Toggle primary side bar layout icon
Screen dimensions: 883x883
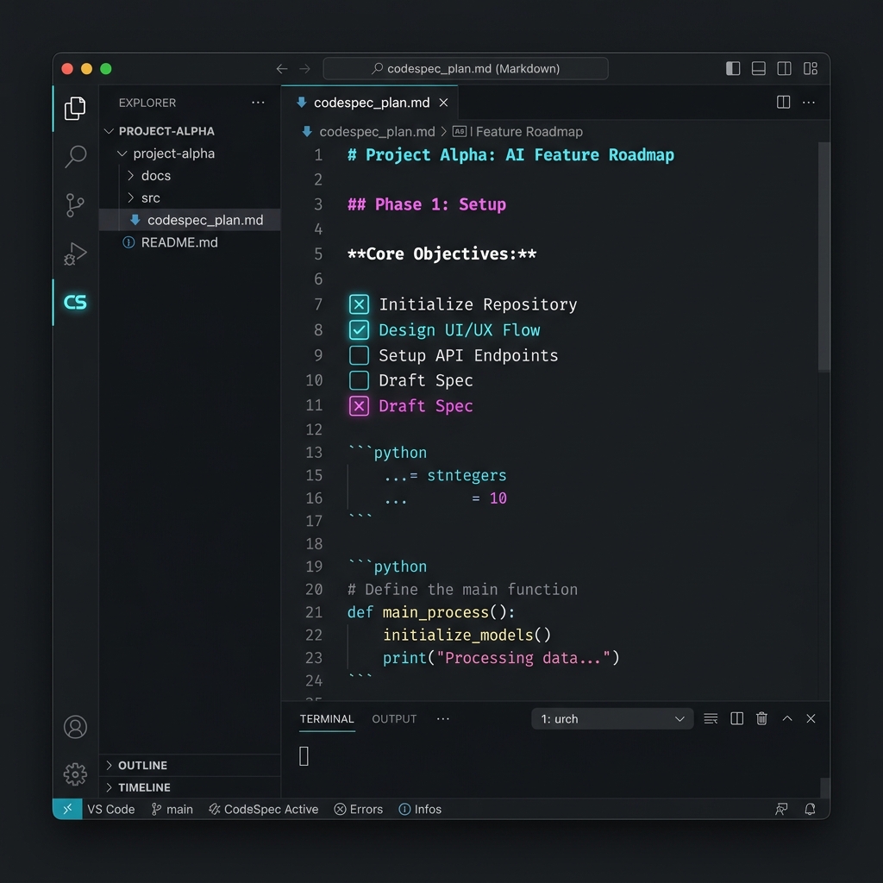pos(733,69)
